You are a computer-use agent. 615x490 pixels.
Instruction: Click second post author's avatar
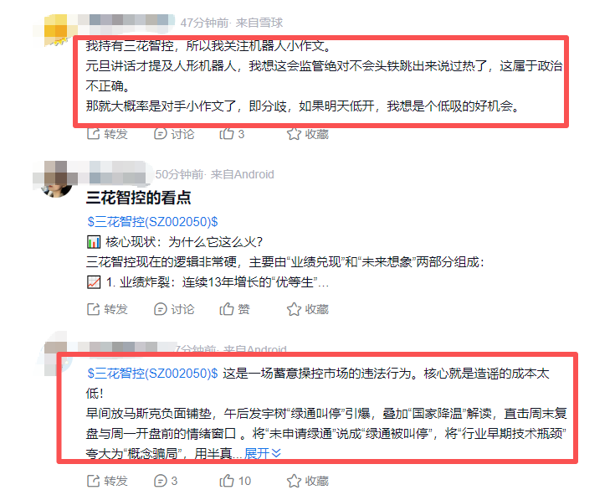tap(56, 179)
